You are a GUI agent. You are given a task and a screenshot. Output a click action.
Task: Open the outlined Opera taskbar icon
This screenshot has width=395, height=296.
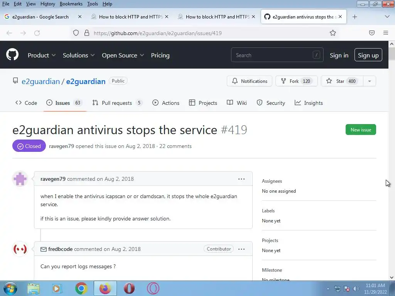[x=153, y=288]
